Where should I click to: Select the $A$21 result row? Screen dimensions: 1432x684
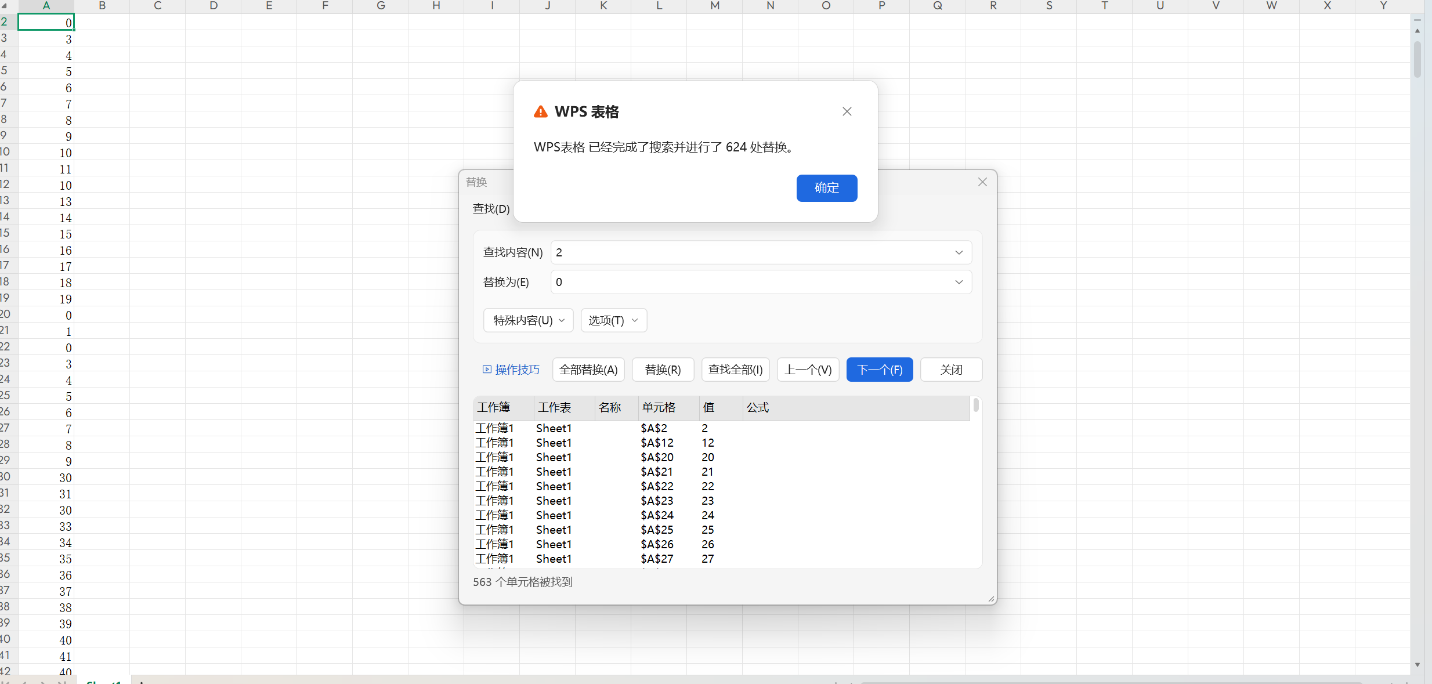pos(721,472)
